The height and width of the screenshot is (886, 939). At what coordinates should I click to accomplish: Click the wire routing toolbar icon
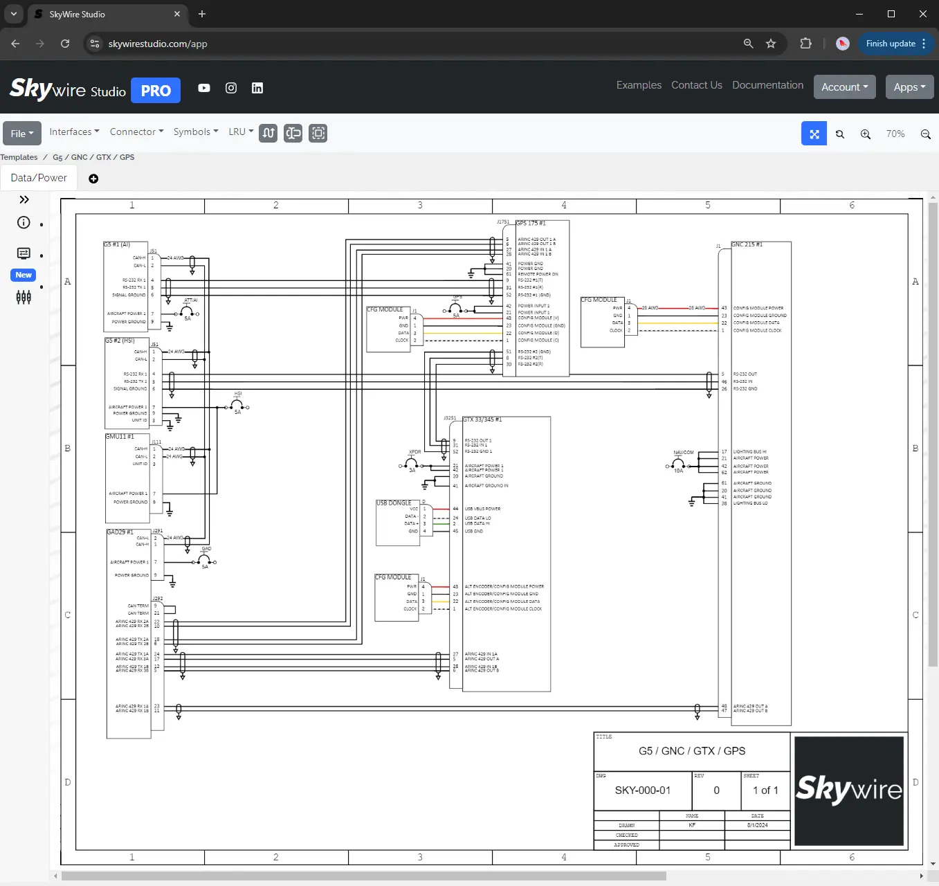(x=268, y=133)
